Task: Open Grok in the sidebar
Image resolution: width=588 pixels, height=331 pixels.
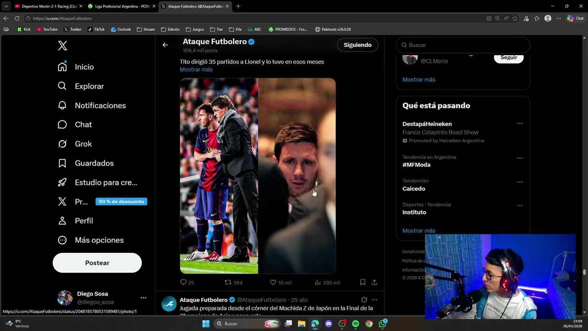Action: pyautogui.click(x=74, y=144)
